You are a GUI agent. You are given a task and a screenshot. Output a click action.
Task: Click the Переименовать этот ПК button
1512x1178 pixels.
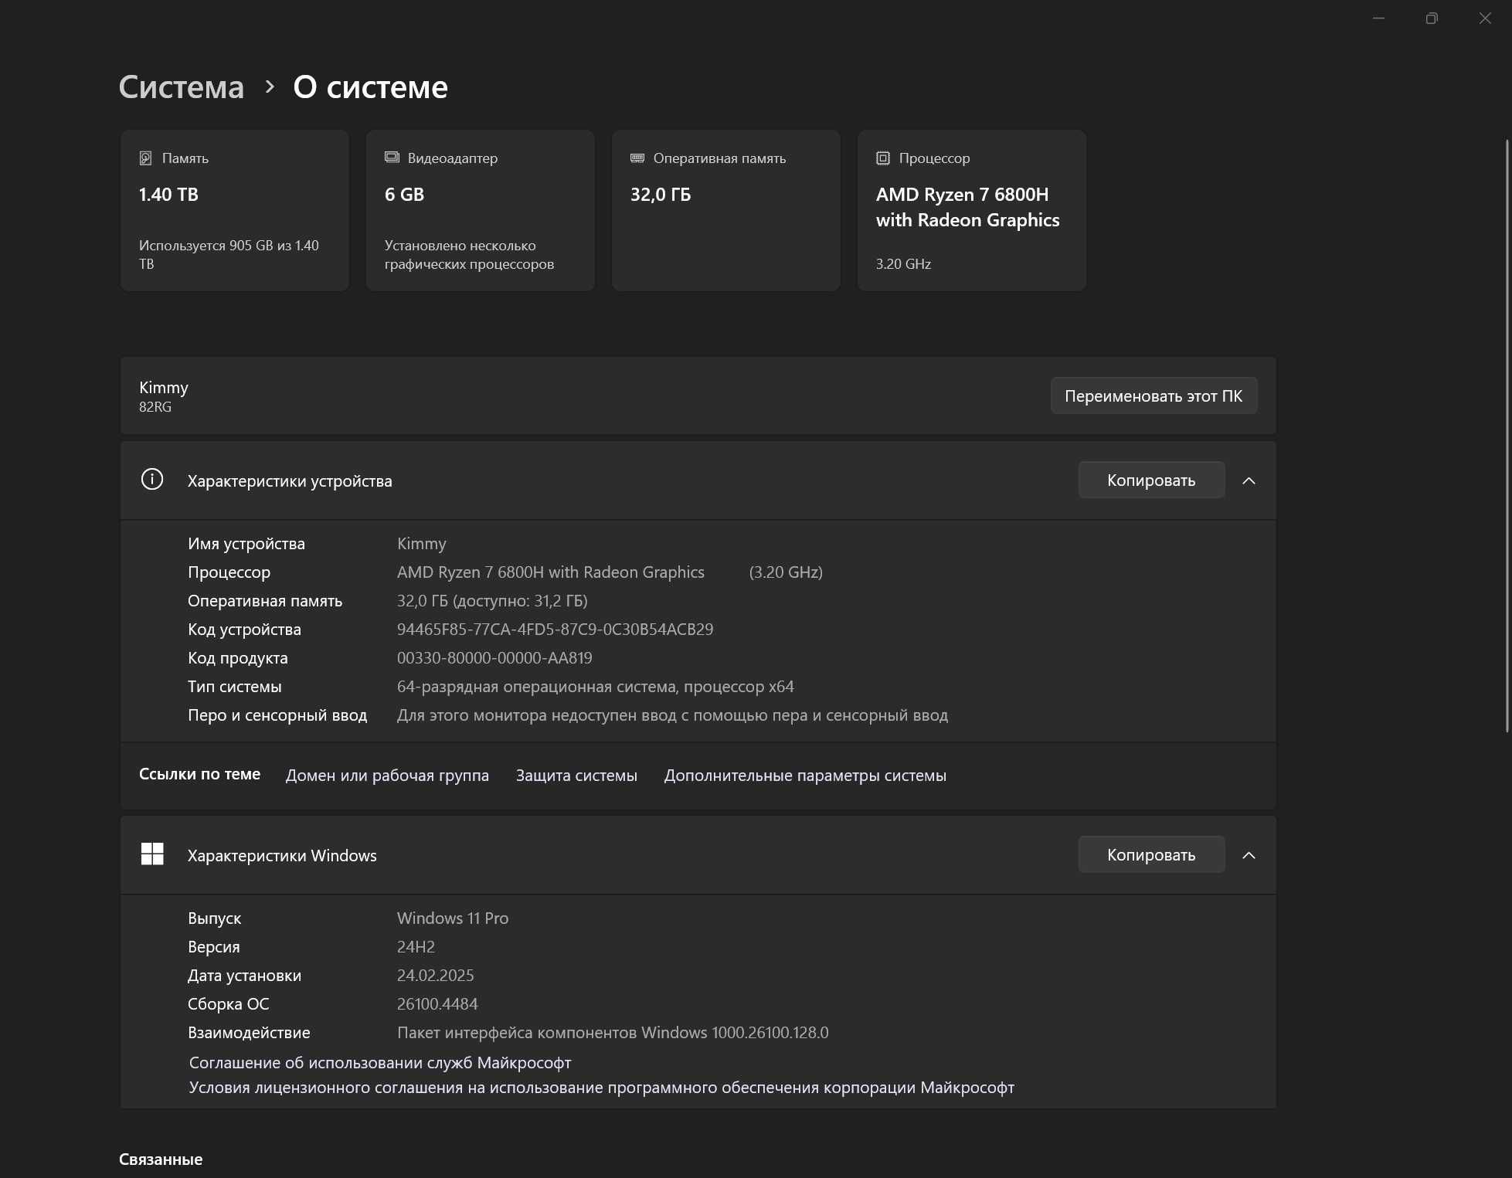click(x=1154, y=395)
